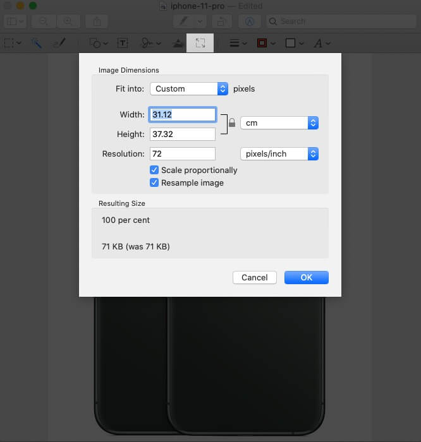Open the Fill Color swatch
Screen dimensions: 421x442
[295, 43]
